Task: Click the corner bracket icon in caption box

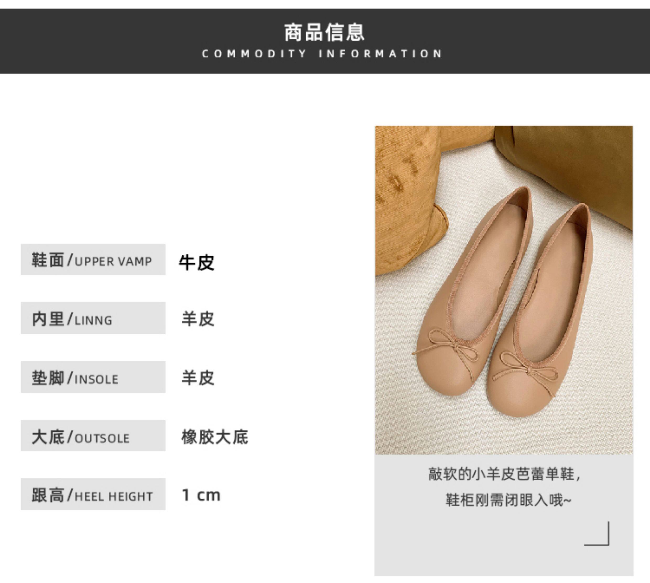Action: [x=597, y=534]
